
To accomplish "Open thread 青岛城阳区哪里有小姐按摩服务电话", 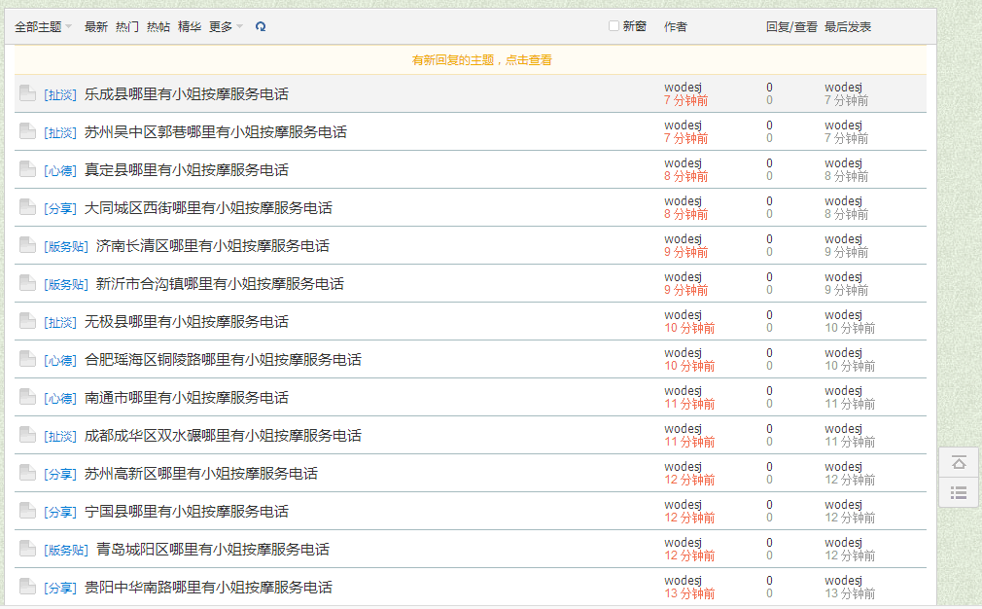I will (213, 550).
